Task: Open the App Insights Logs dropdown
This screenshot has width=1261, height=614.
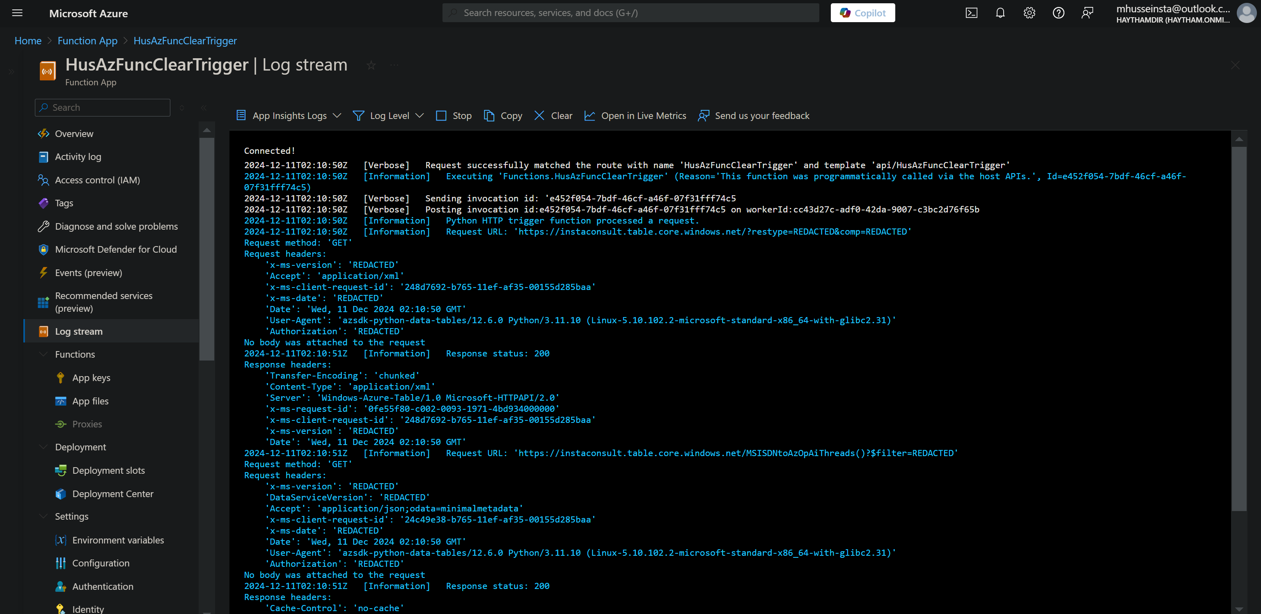Action: (x=288, y=116)
